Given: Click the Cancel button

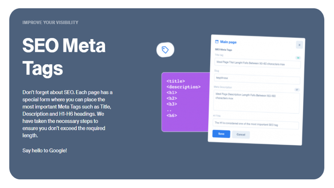Looking at the screenshot, I should point(241,134).
